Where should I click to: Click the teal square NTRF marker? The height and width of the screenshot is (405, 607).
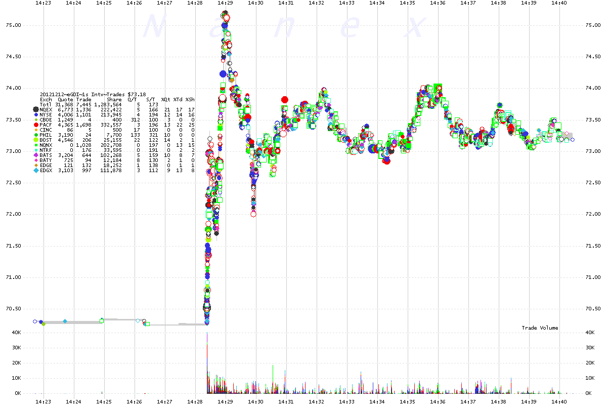pos(35,150)
